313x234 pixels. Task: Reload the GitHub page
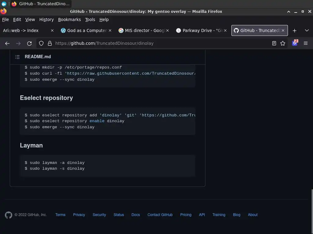click(29, 43)
